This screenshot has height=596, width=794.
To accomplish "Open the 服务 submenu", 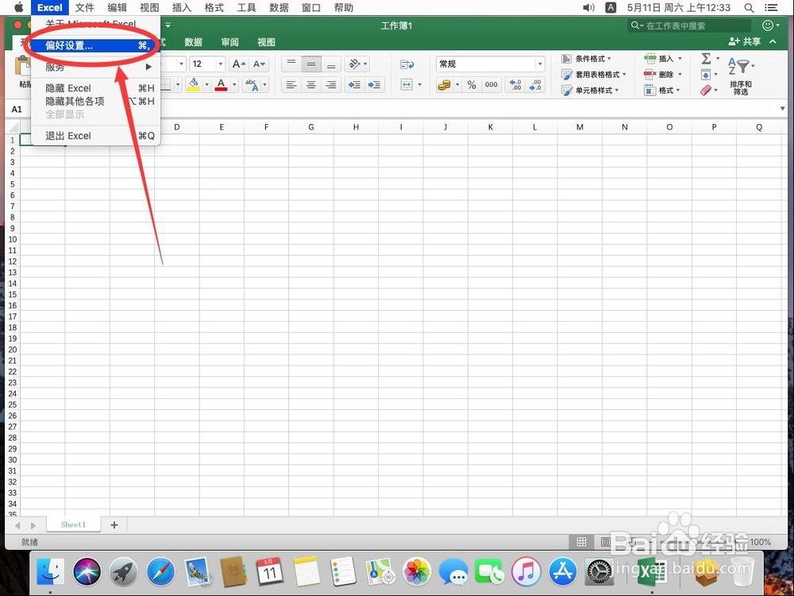I will click(96, 67).
